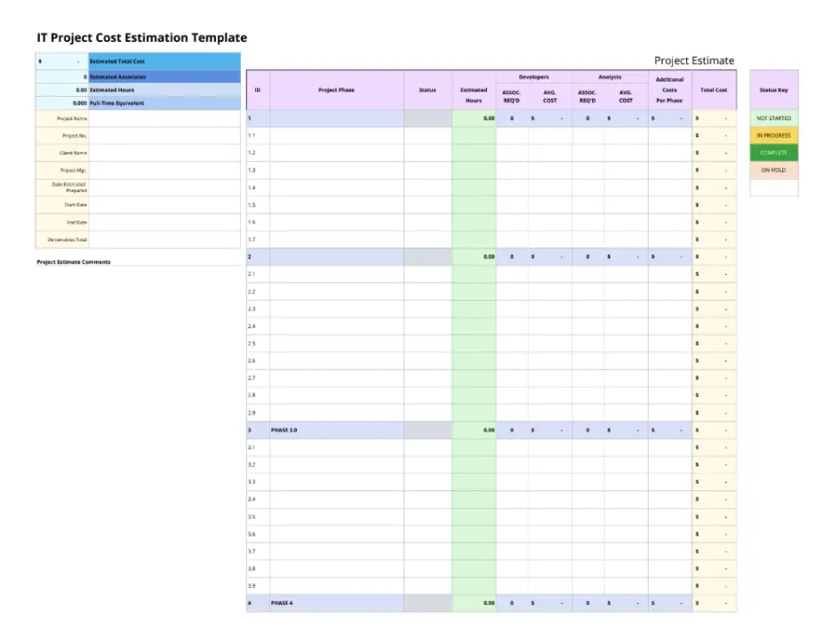Select the ON HOLD status swatch

(773, 170)
